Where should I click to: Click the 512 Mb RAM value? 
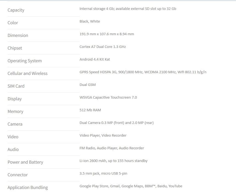coord(90,110)
